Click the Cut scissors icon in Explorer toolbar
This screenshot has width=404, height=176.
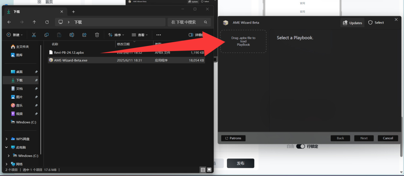coord(34,35)
